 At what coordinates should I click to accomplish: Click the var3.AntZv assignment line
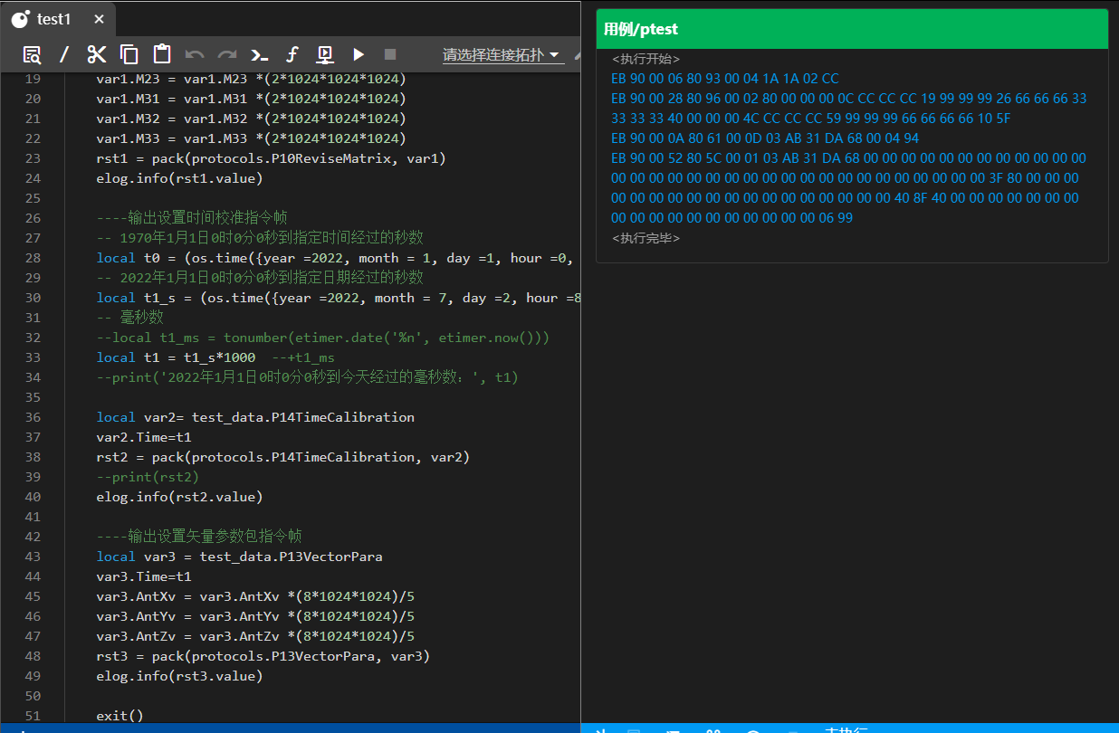pos(255,636)
